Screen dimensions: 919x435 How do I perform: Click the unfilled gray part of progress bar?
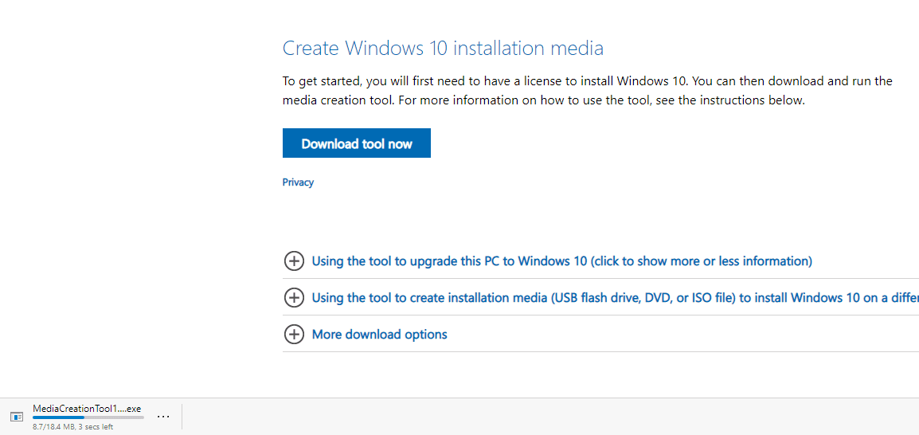(x=114, y=417)
